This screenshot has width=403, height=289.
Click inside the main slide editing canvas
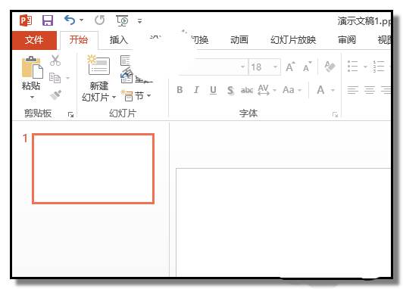[283, 222]
